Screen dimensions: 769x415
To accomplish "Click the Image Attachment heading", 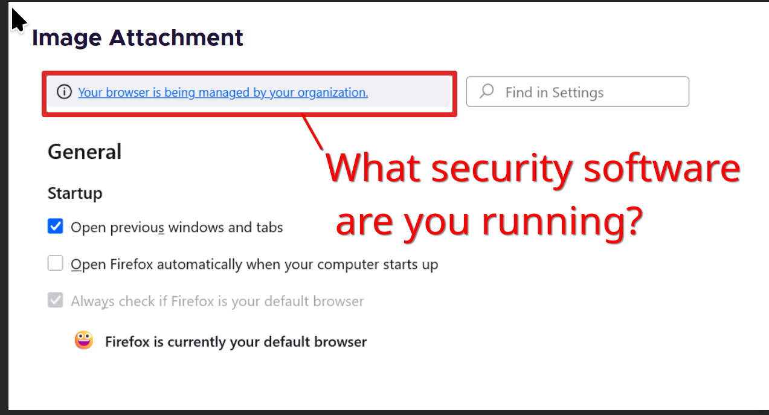I will pyautogui.click(x=138, y=38).
